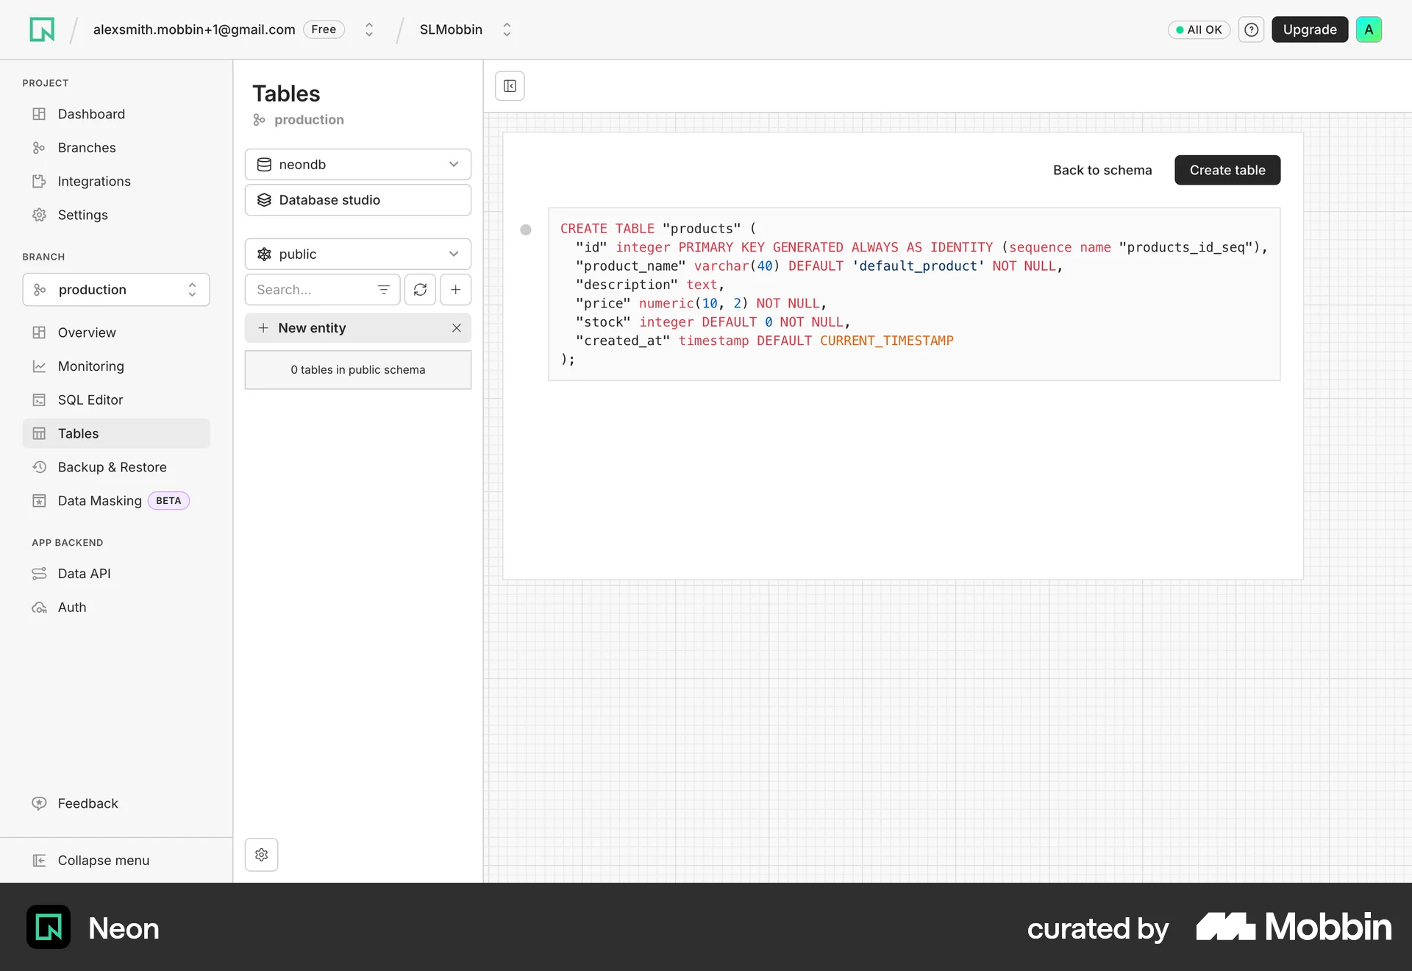This screenshot has height=971, width=1412.
Task: Open Database studio
Action: pos(358,200)
